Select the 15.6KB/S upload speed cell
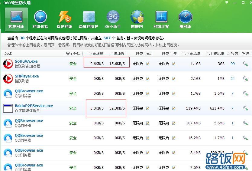This screenshot has width=252, height=171. 117,64
